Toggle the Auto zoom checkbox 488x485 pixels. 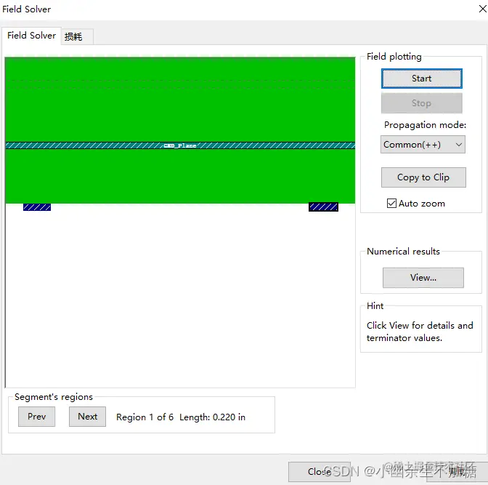pos(391,203)
